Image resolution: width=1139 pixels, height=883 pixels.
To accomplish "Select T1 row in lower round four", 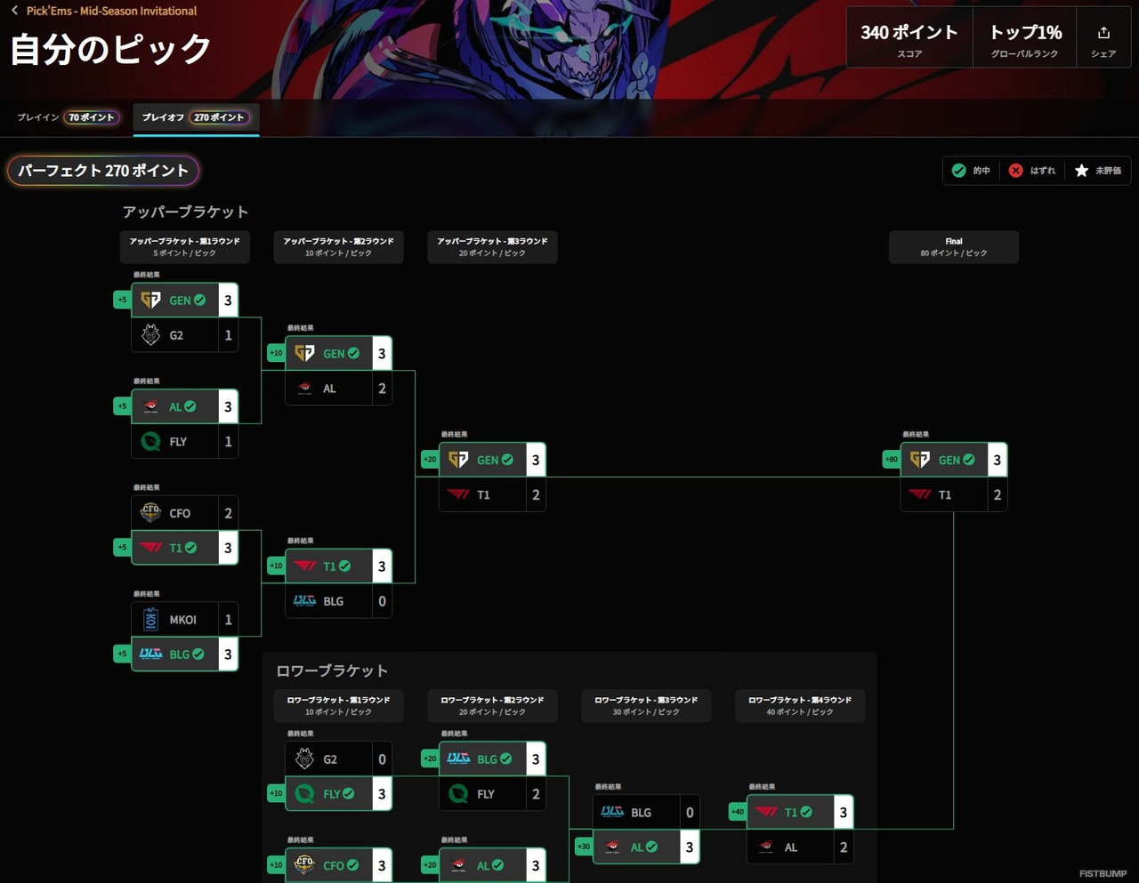I will pyautogui.click(x=799, y=812).
